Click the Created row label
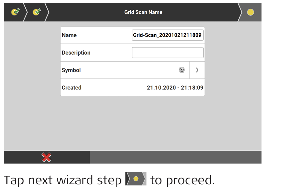 click(x=71, y=88)
